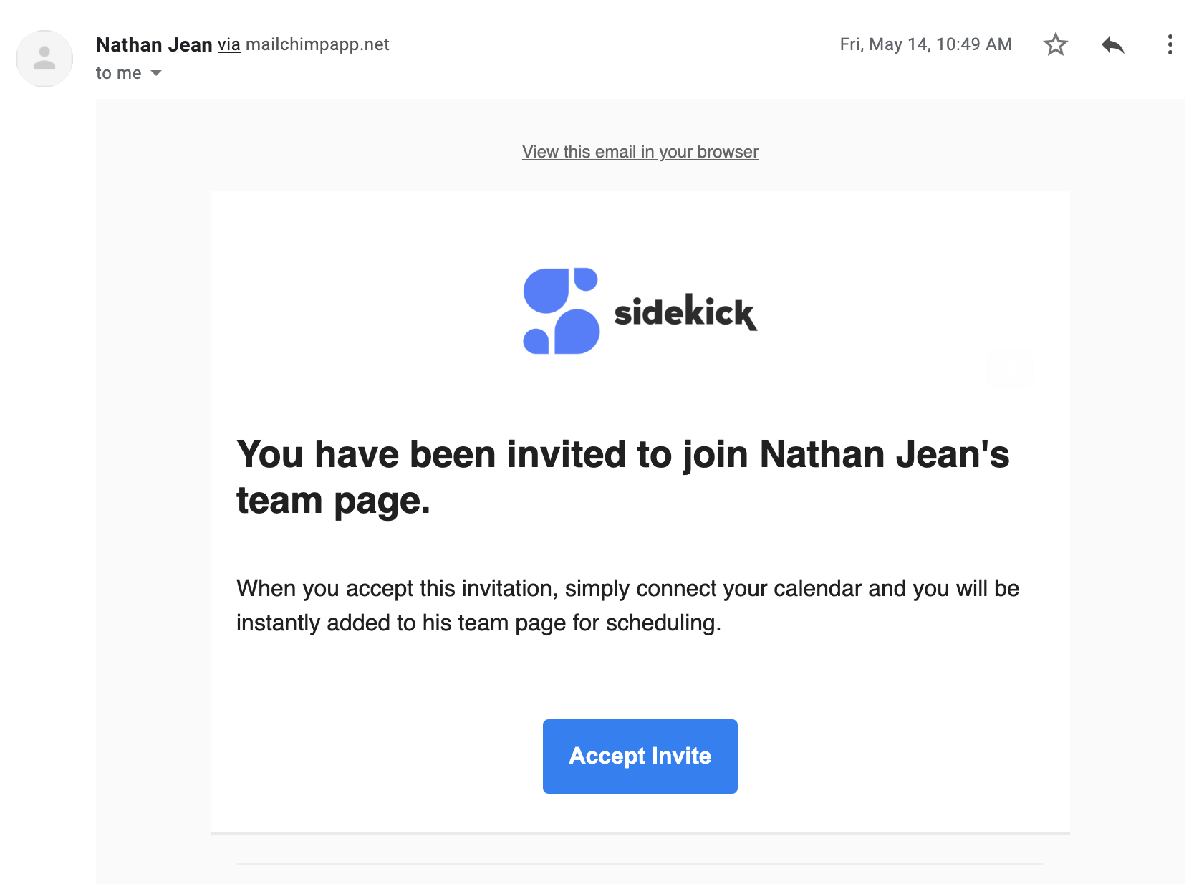Click the "sidekick" wordmark text
This screenshot has width=1199, height=884.
685,312
